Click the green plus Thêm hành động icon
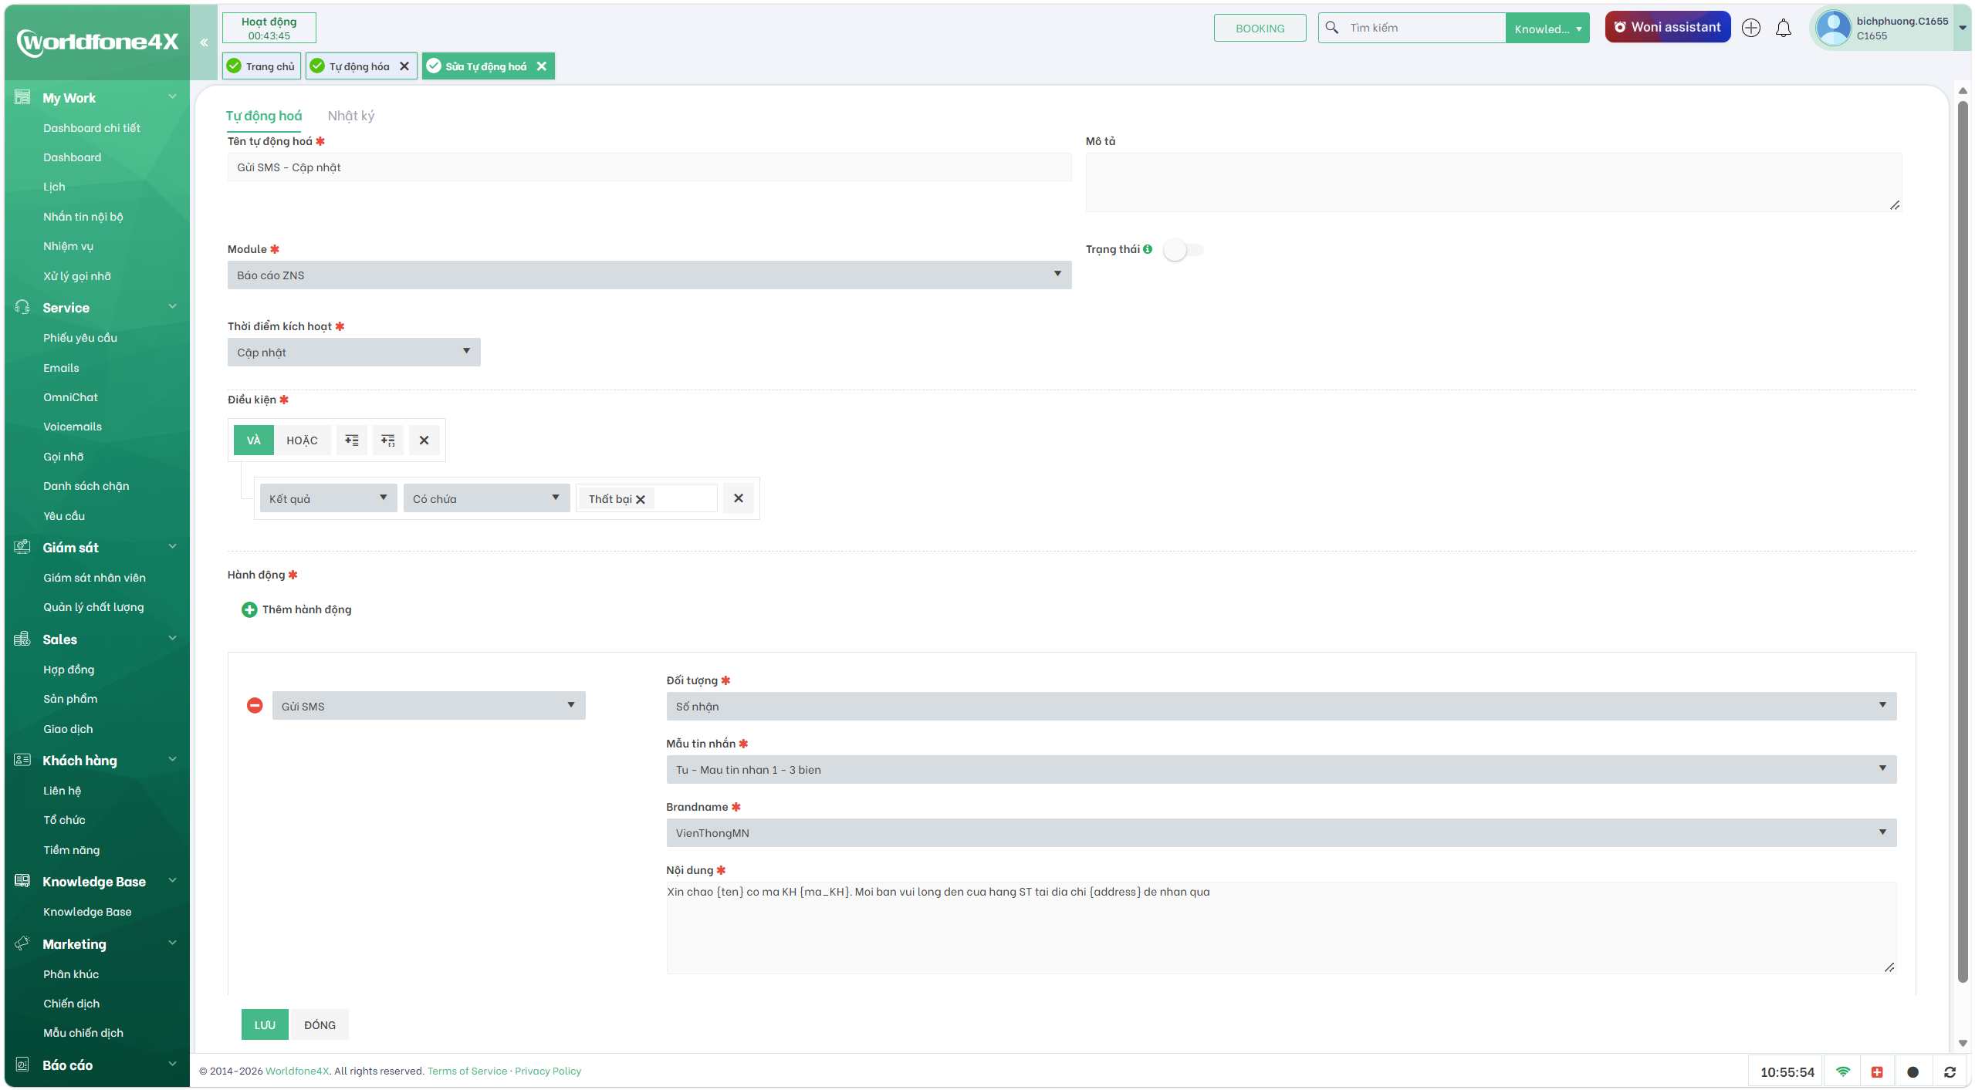Image resolution: width=1975 pixels, height=1090 pixels. coord(249,609)
